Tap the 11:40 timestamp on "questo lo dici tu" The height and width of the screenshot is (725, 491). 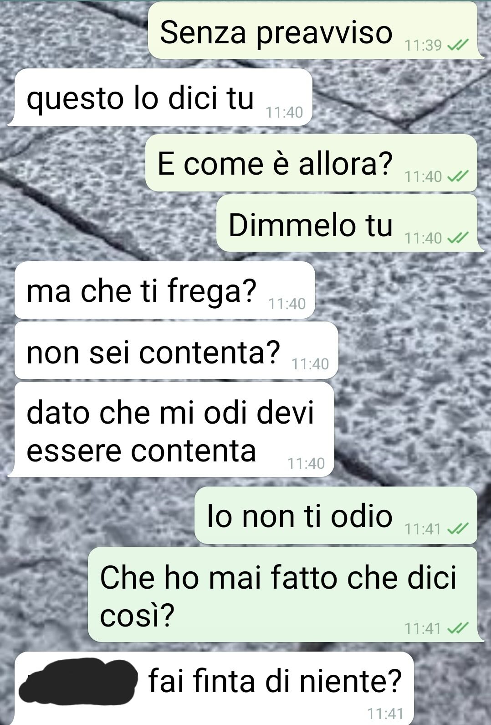coord(284,112)
